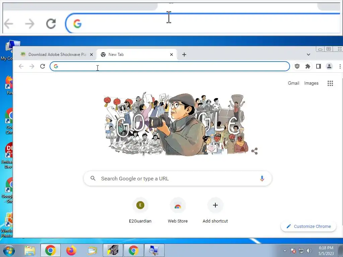
Task: Open the Chrome three-dot menu
Action: (x=340, y=66)
